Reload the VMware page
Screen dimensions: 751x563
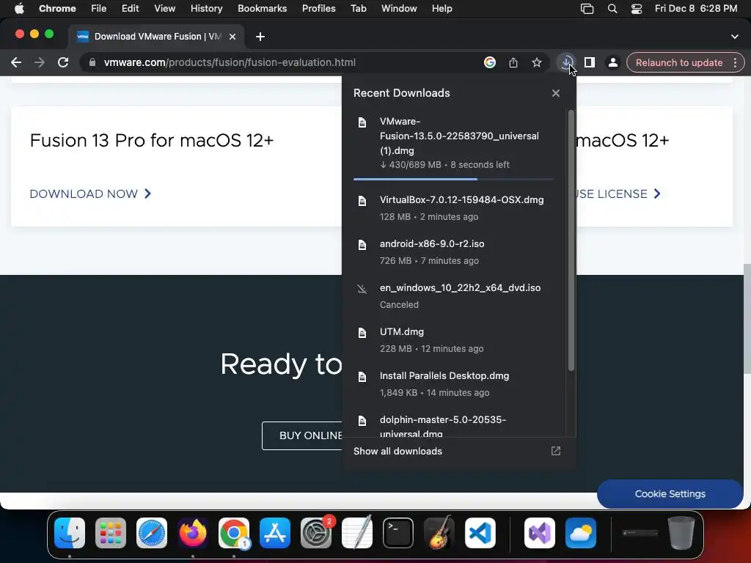63,62
